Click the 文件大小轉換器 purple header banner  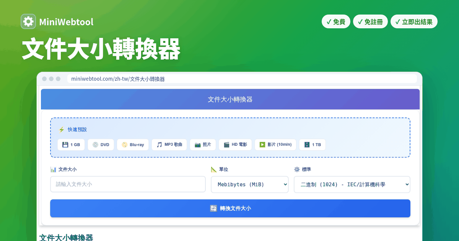coord(230,99)
